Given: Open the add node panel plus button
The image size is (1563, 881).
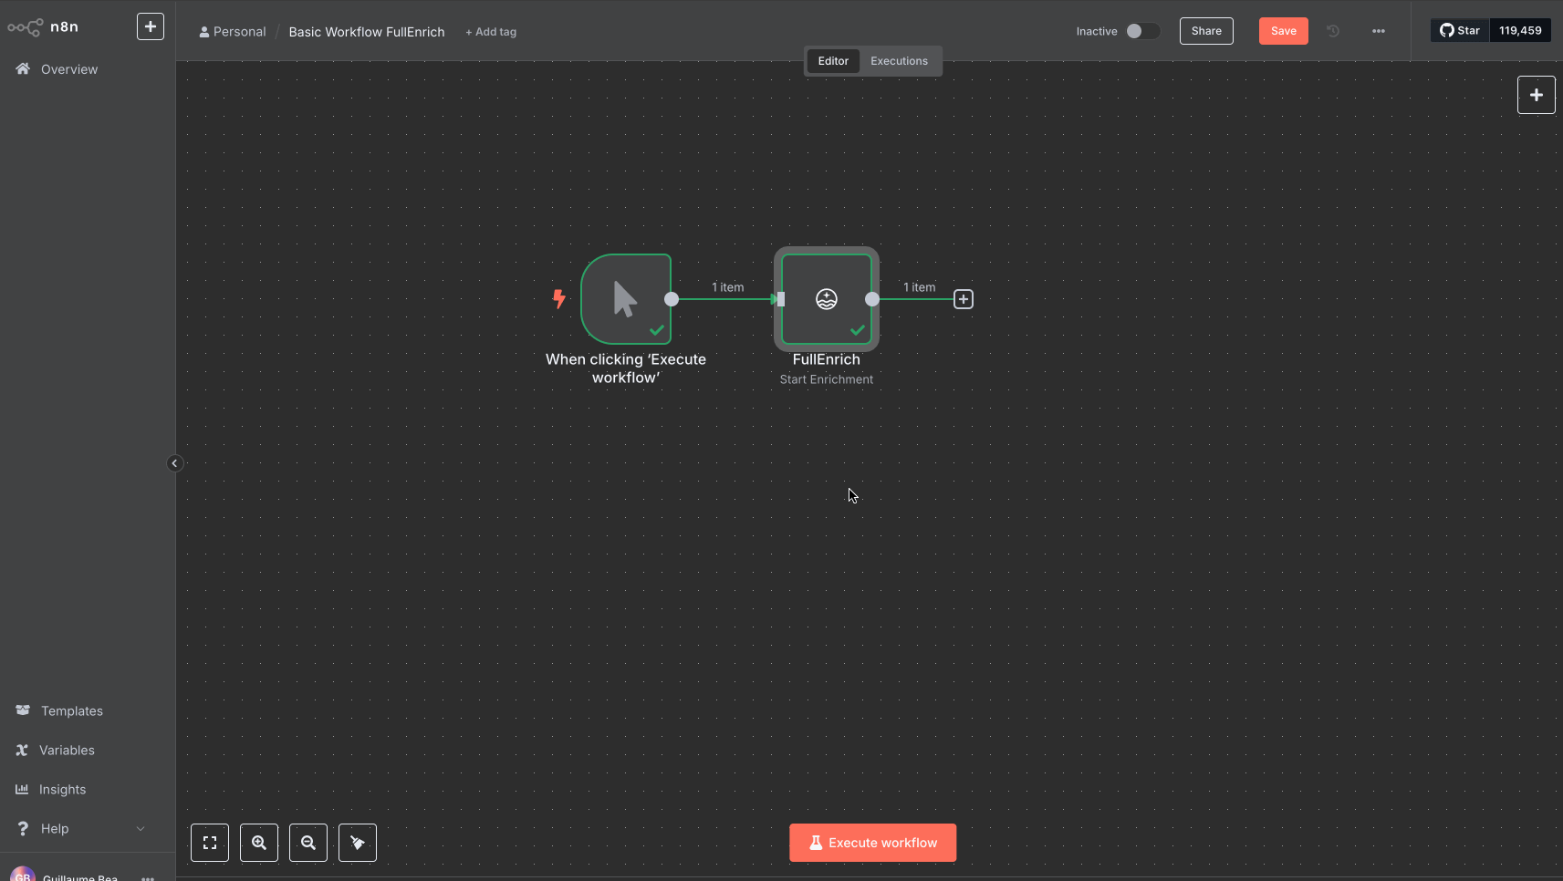Looking at the screenshot, I should pyautogui.click(x=1537, y=95).
